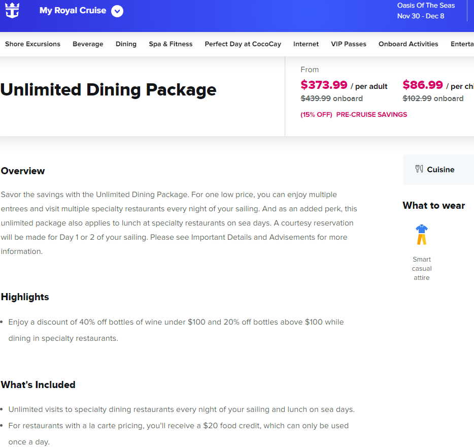The height and width of the screenshot is (448, 474).
Task: Open Perfect Day at CocoCay page
Action: click(x=243, y=44)
